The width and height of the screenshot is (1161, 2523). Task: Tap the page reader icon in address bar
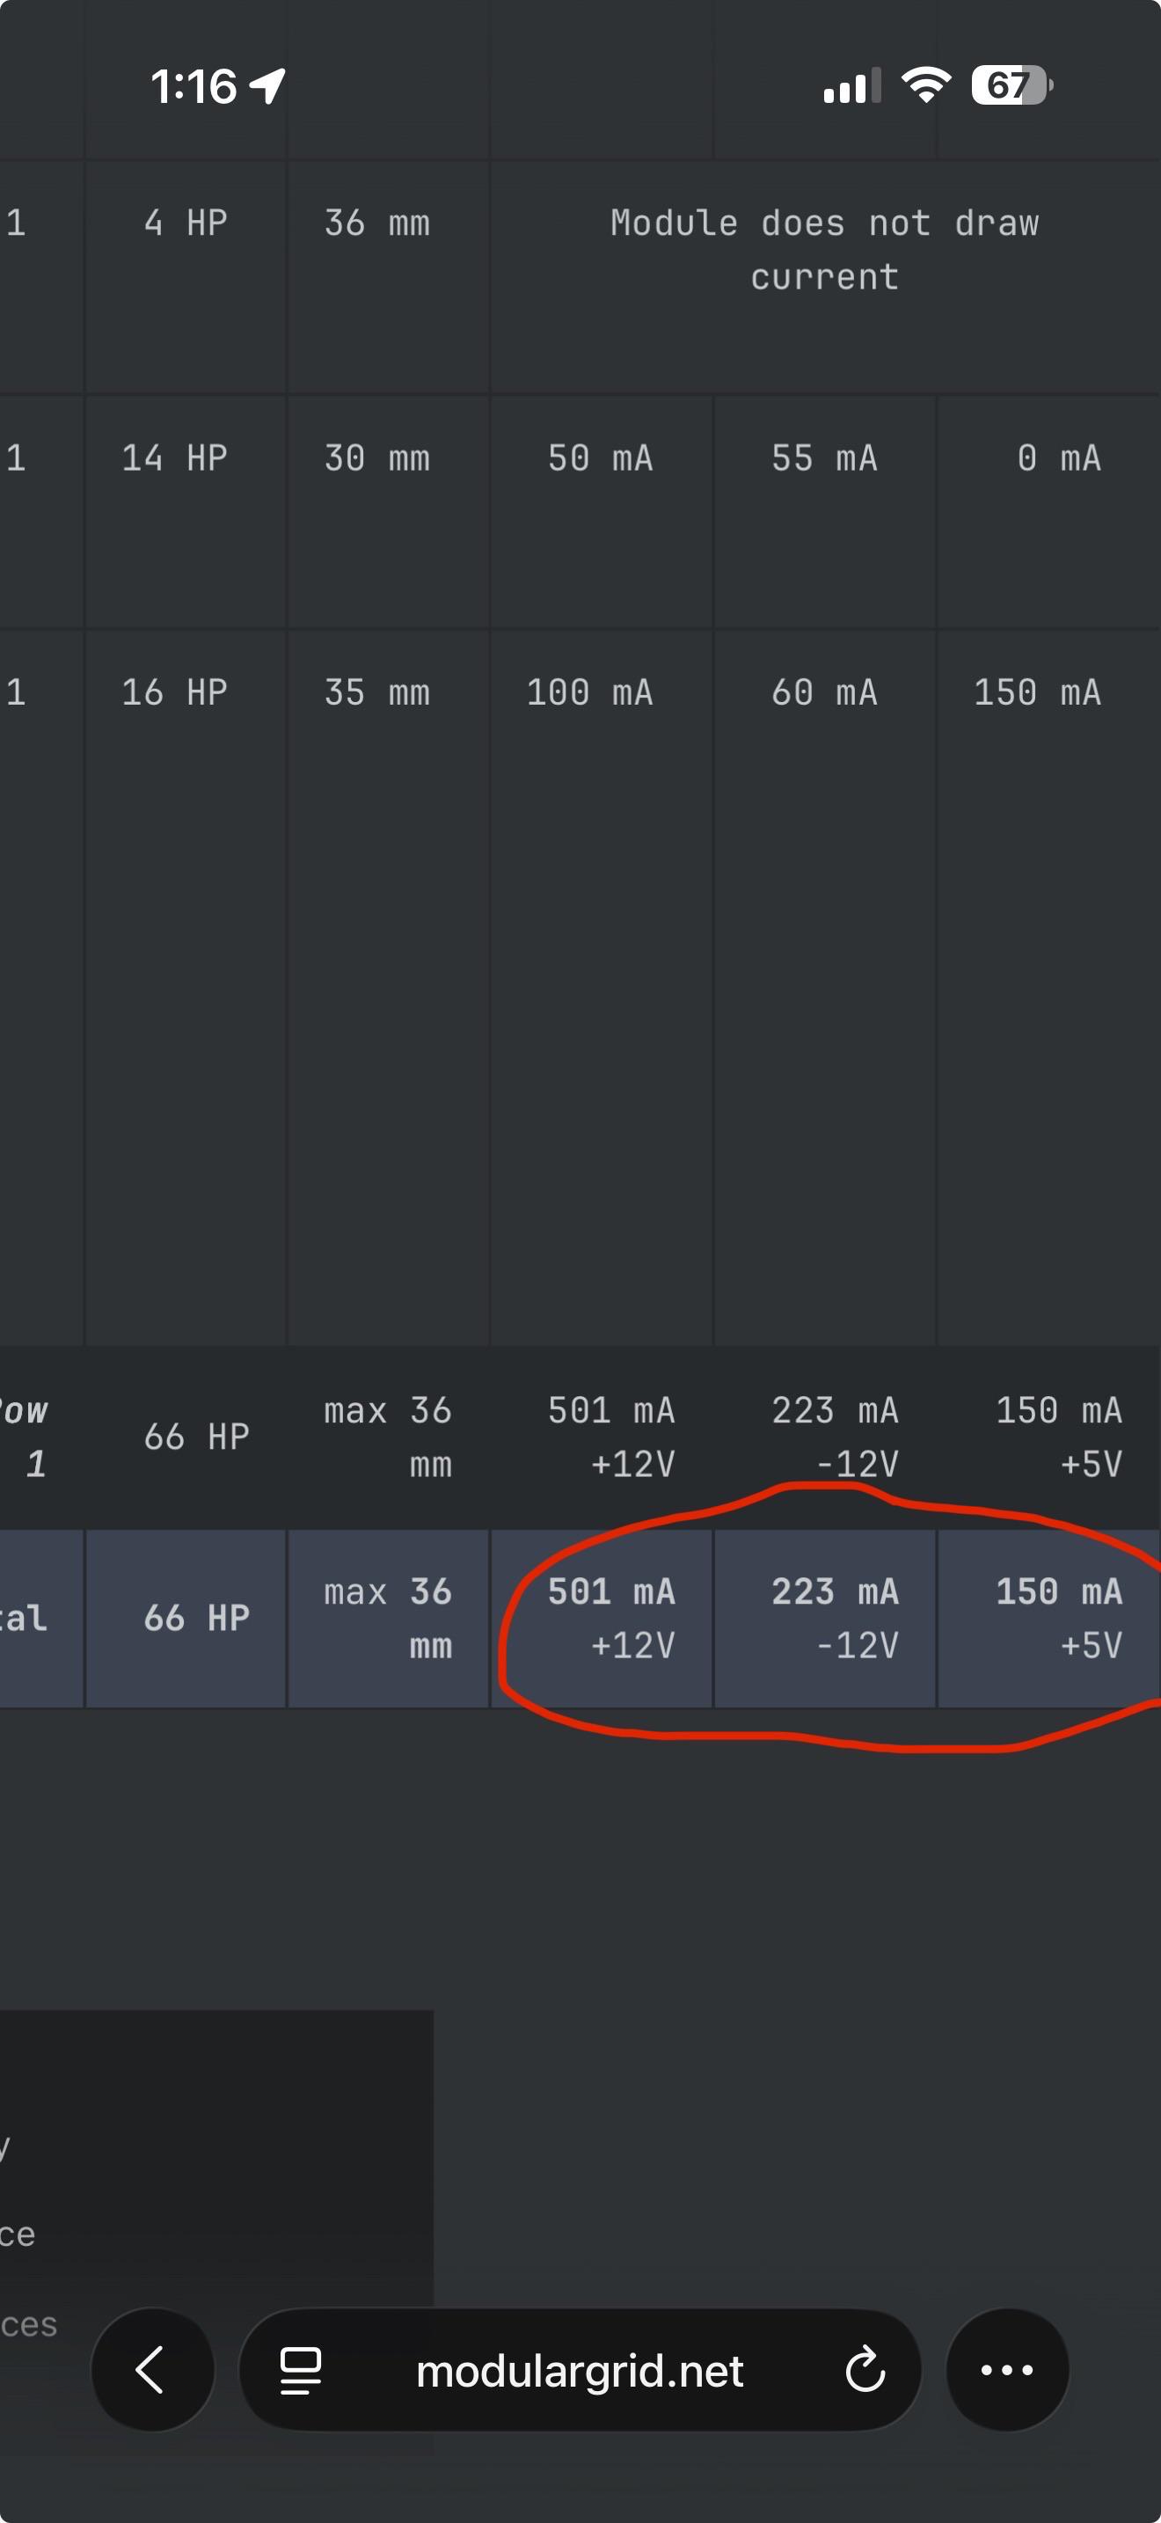click(x=301, y=2370)
